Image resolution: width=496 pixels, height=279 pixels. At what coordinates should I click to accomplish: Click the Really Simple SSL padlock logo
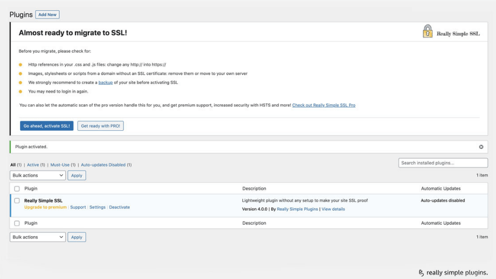click(x=428, y=32)
